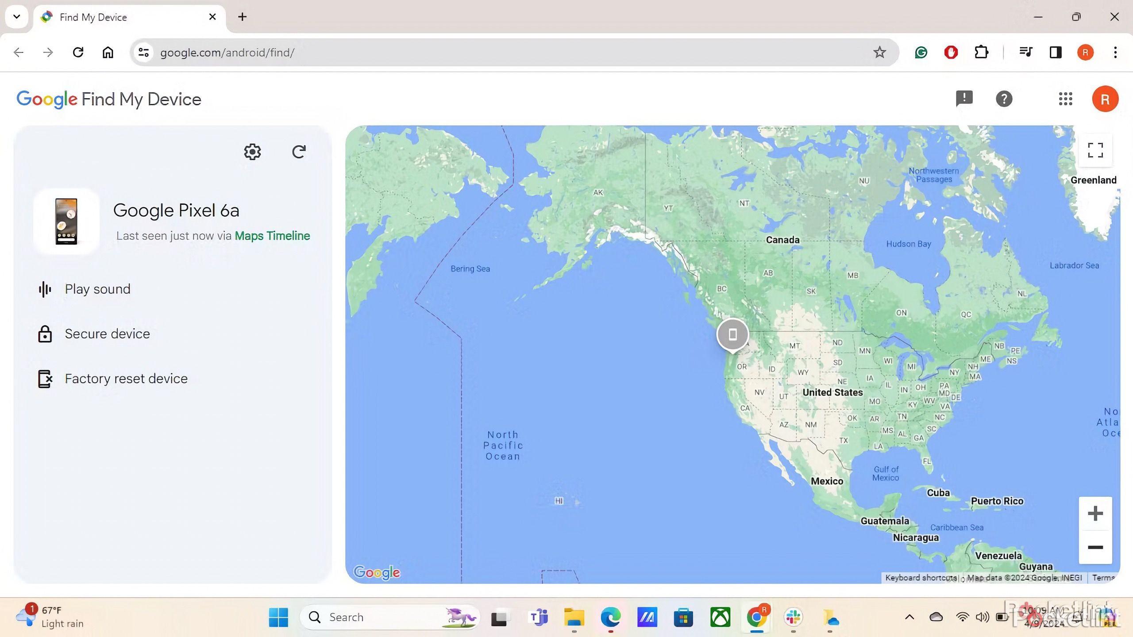Open a new browser tab
The image size is (1133, 637).
[242, 17]
